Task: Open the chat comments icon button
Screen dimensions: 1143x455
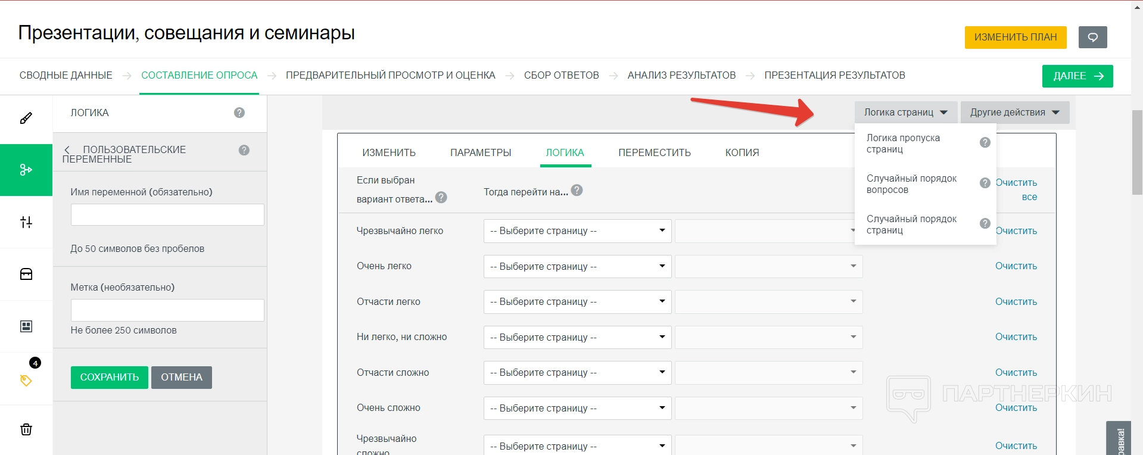Action: (1092, 37)
